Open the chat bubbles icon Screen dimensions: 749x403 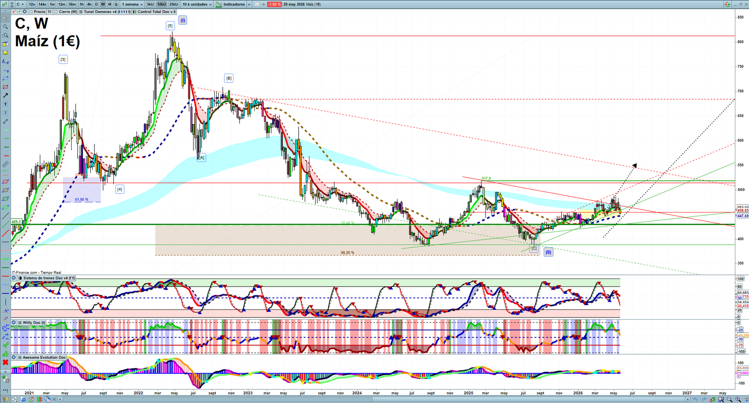23,399
